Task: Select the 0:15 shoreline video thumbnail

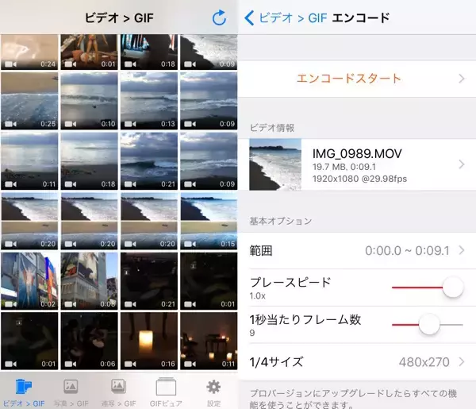Action: [209, 221]
